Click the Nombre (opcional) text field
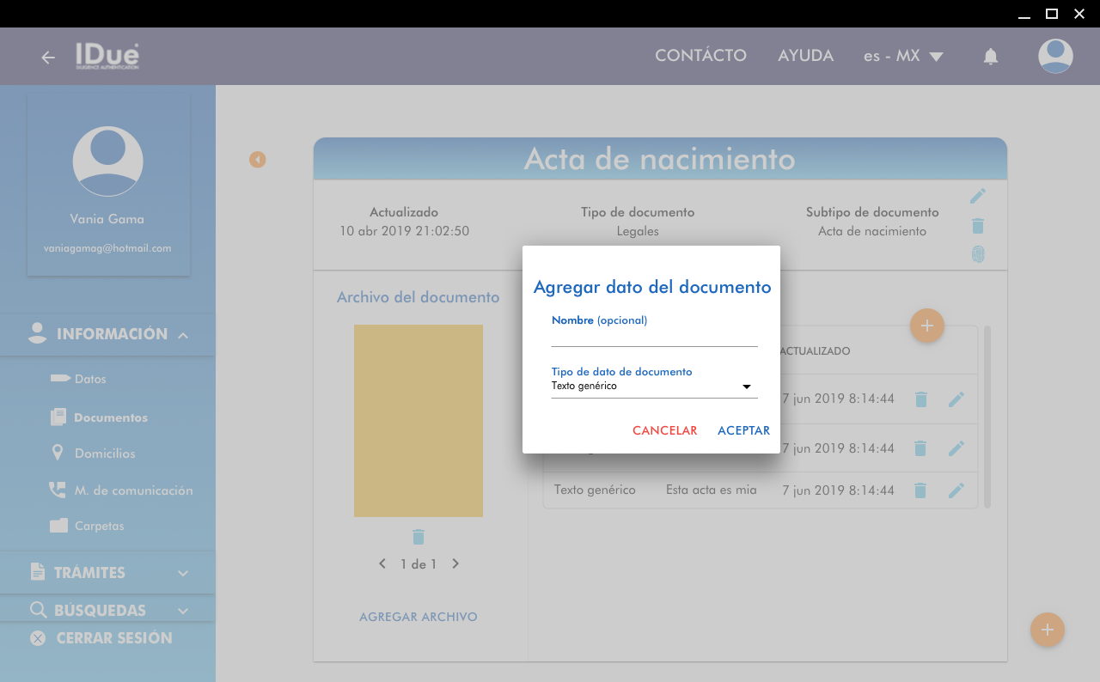 [654, 337]
